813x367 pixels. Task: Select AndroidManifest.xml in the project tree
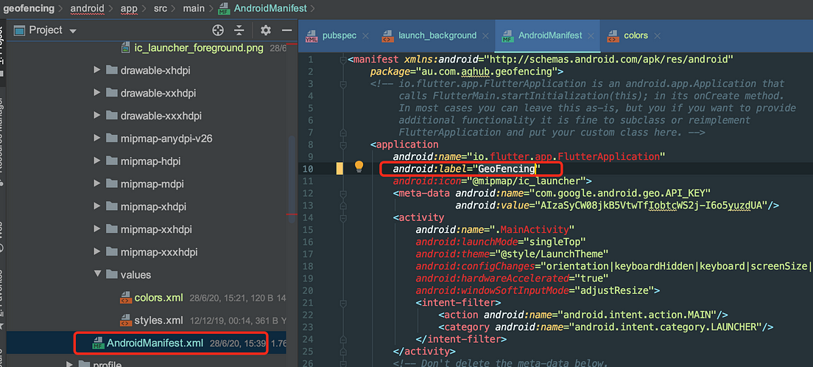pyautogui.click(x=155, y=343)
